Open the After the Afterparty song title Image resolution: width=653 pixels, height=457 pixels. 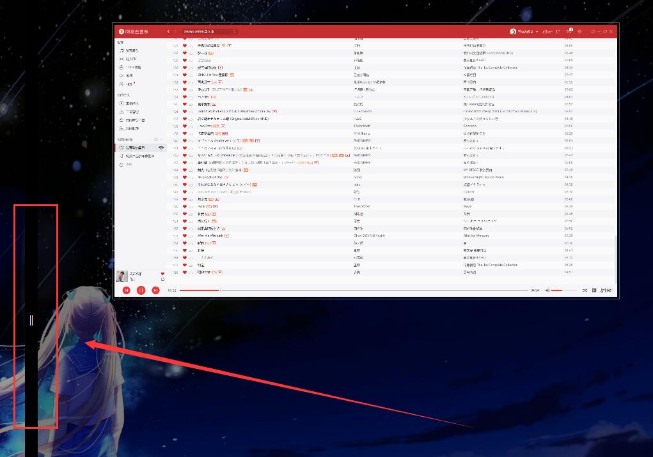(x=210, y=236)
